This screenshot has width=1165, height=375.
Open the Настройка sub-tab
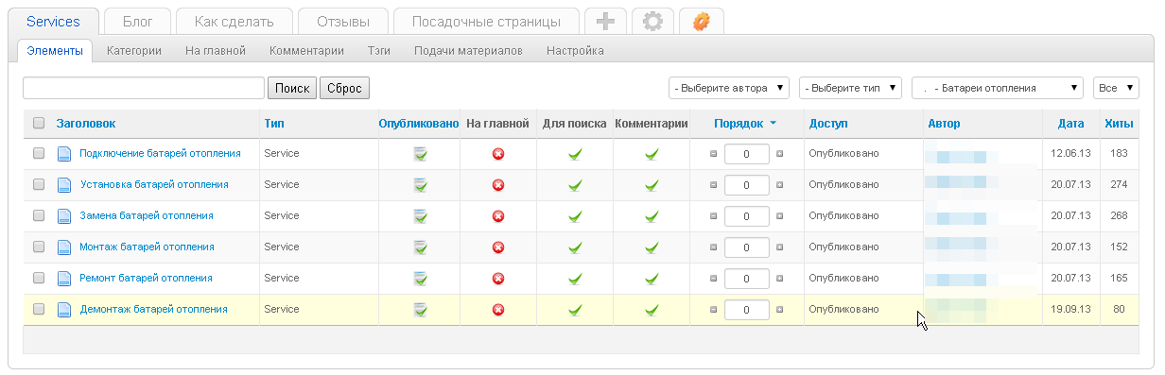pyautogui.click(x=575, y=51)
